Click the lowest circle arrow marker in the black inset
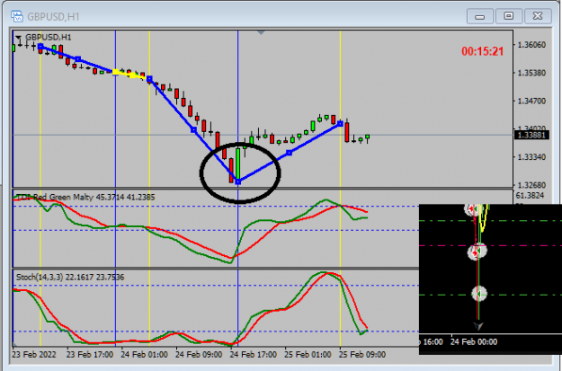Image resolution: width=562 pixels, height=371 pixels. click(478, 294)
